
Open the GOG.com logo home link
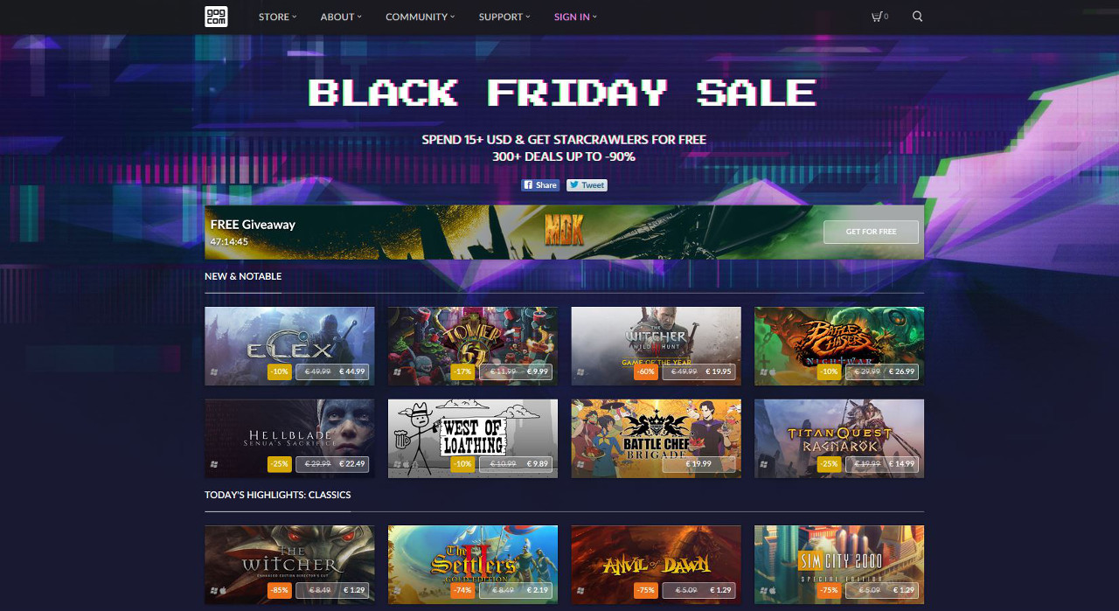pos(216,17)
